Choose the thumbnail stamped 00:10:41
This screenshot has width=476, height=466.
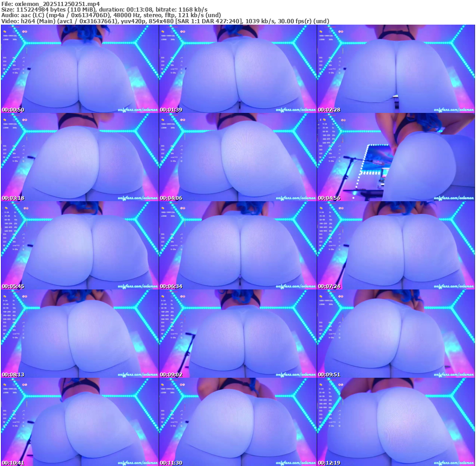tap(79, 422)
